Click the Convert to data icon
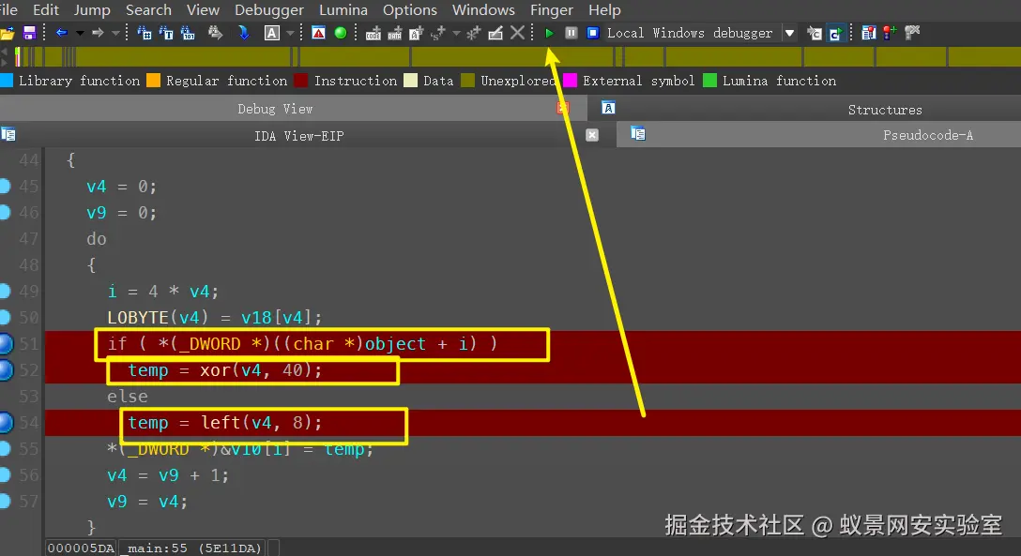Viewport: 1021px width, 556px height. tap(394, 33)
